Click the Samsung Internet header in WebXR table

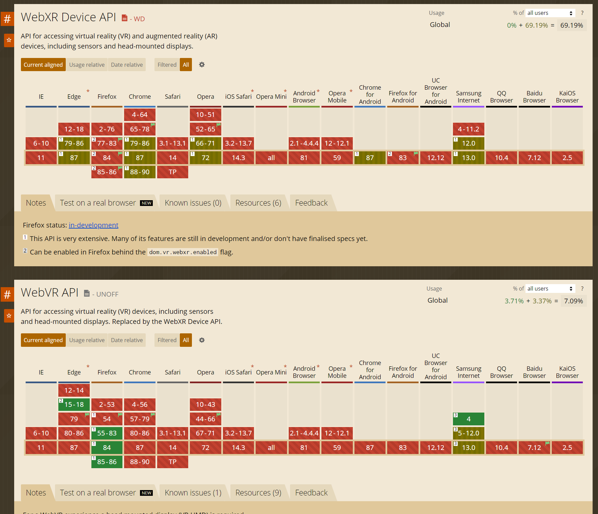click(468, 97)
